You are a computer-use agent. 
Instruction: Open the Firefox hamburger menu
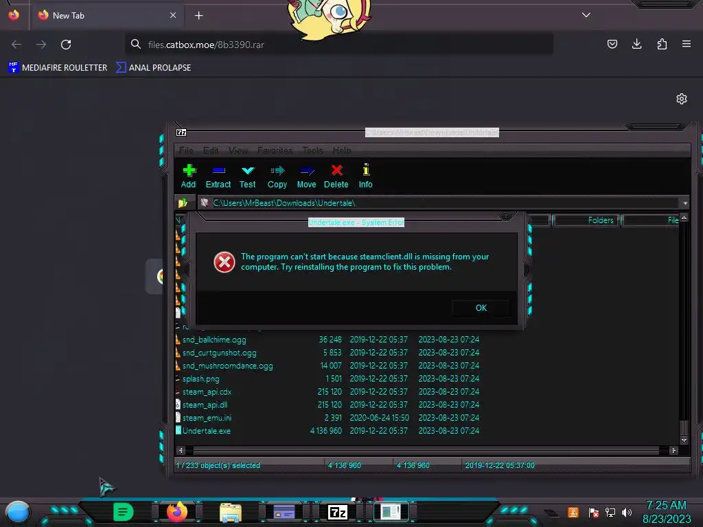tap(687, 44)
